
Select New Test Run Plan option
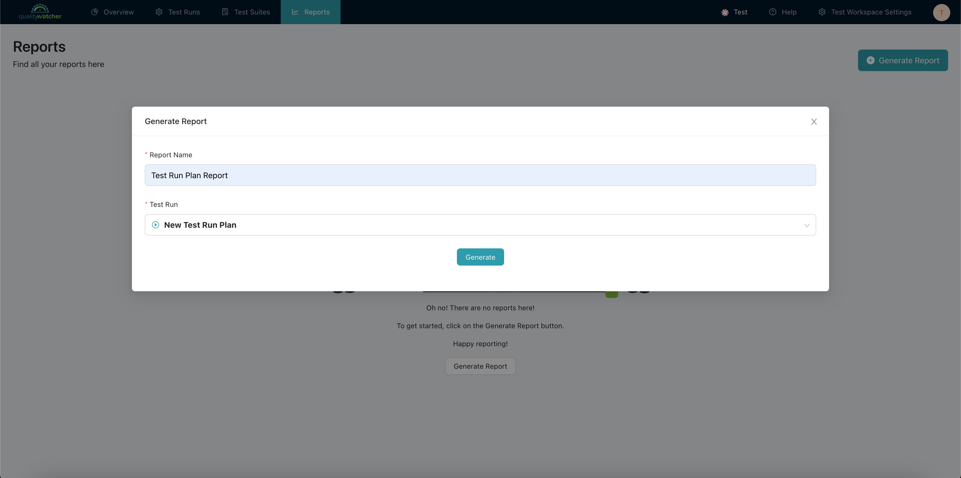click(480, 225)
